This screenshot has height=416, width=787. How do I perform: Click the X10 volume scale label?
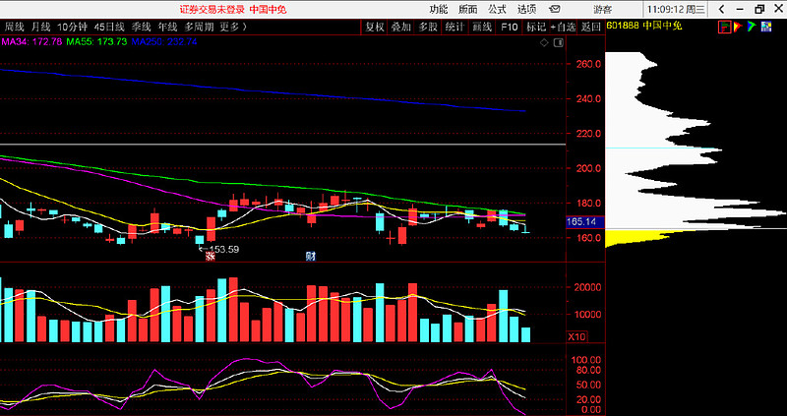(577, 336)
